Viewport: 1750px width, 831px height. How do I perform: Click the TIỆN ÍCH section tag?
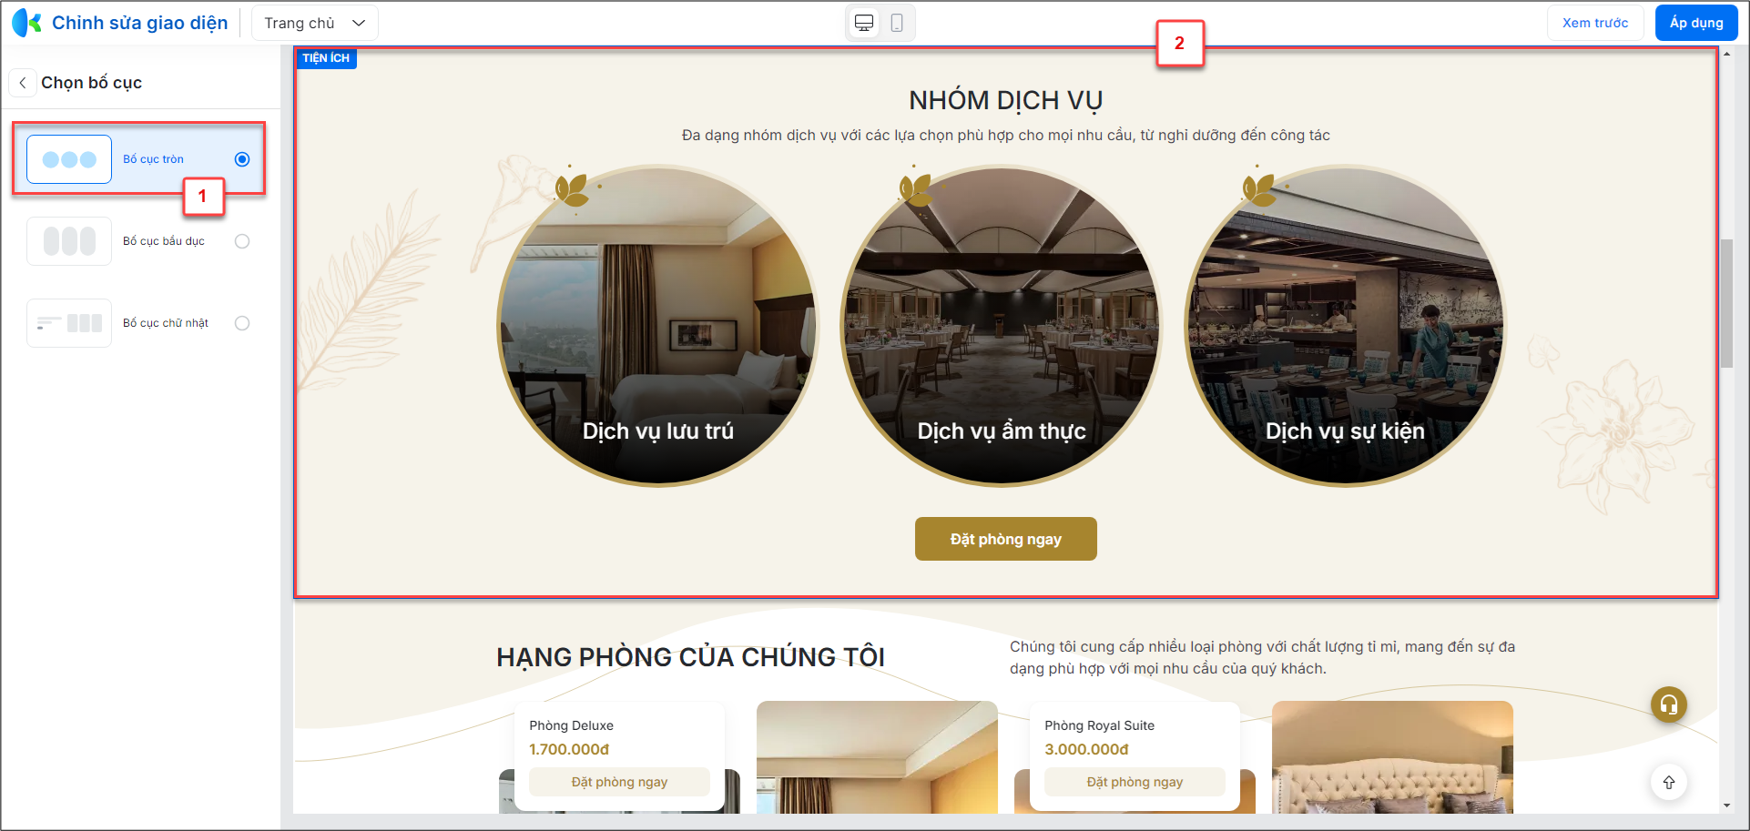click(326, 58)
